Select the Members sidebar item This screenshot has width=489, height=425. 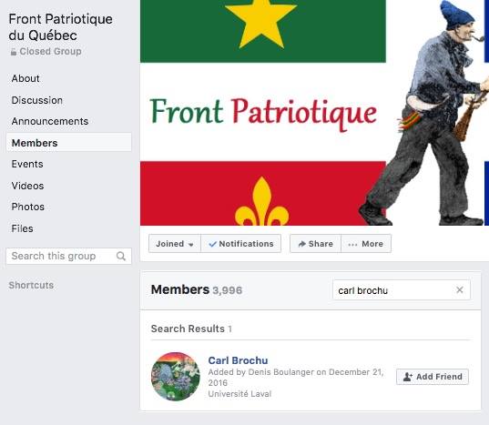tap(68, 143)
